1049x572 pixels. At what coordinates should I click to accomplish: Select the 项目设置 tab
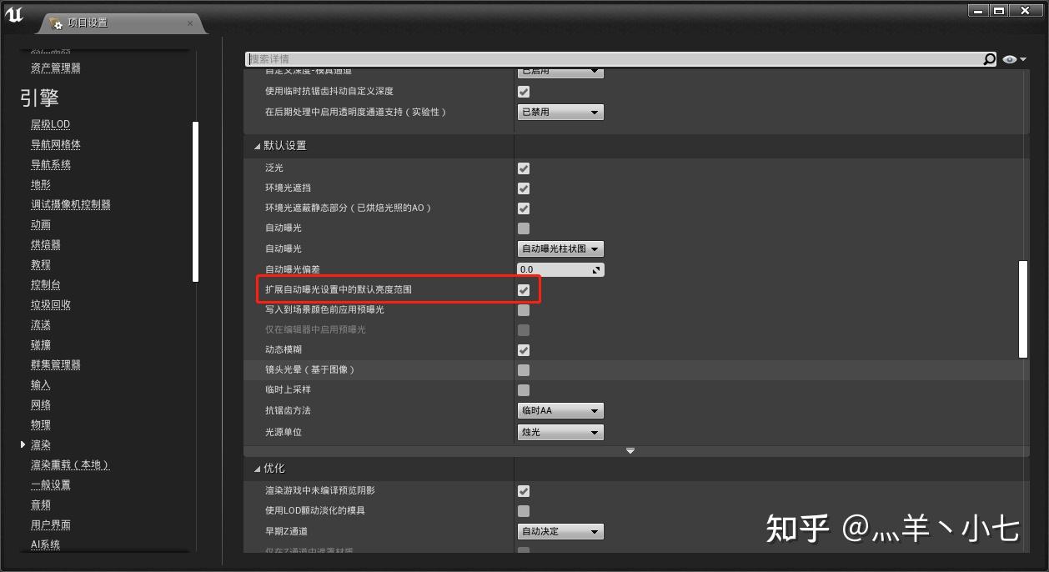(92, 23)
